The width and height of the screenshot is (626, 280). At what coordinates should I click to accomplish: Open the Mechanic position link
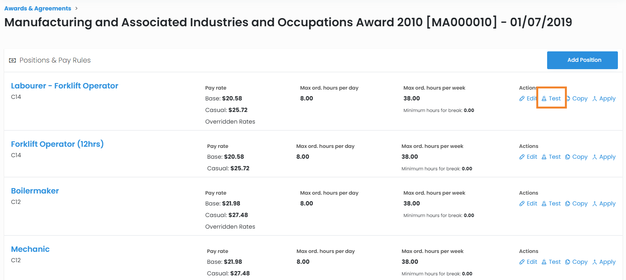[30, 249]
